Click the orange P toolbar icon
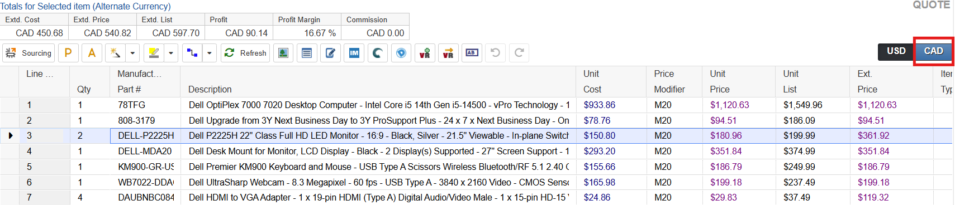The image size is (955, 205). tap(68, 53)
